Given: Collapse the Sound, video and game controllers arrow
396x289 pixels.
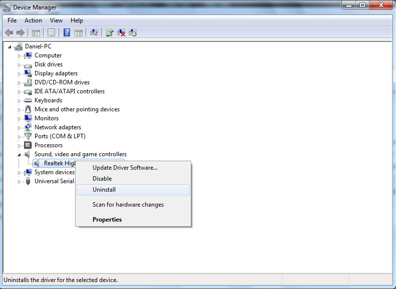Looking at the screenshot, I should 19,155.
